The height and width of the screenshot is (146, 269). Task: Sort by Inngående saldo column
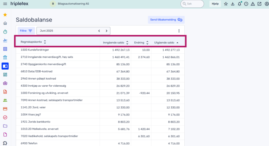116,43
